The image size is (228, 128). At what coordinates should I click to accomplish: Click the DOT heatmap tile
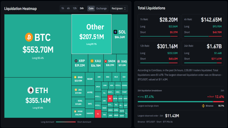coord(126,105)
